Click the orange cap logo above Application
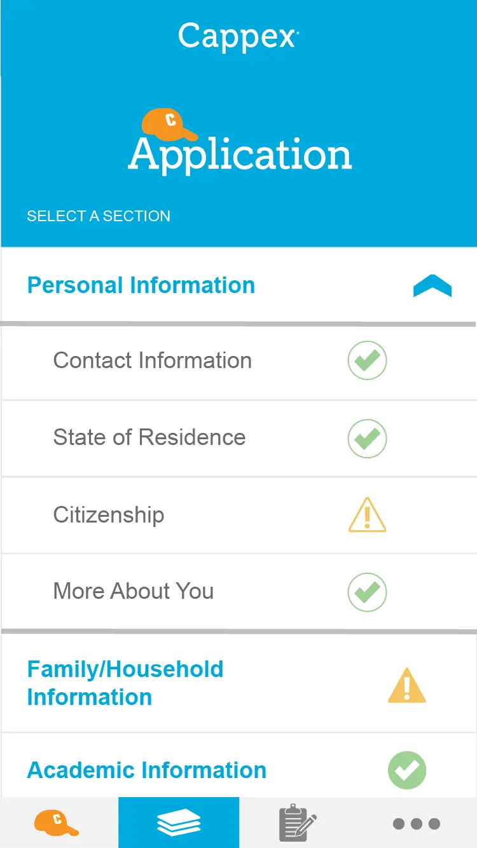The height and width of the screenshot is (848, 477). [169, 124]
